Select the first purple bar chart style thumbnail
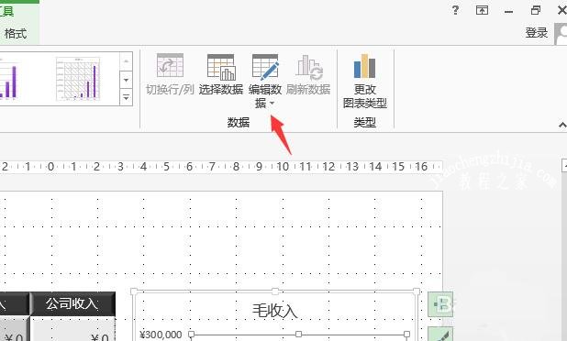567x341 pixels. click(x=9, y=80)
